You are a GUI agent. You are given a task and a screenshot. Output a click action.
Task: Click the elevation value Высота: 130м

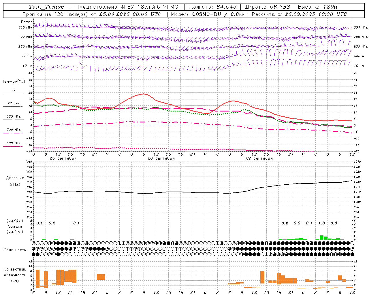(317, 7)
